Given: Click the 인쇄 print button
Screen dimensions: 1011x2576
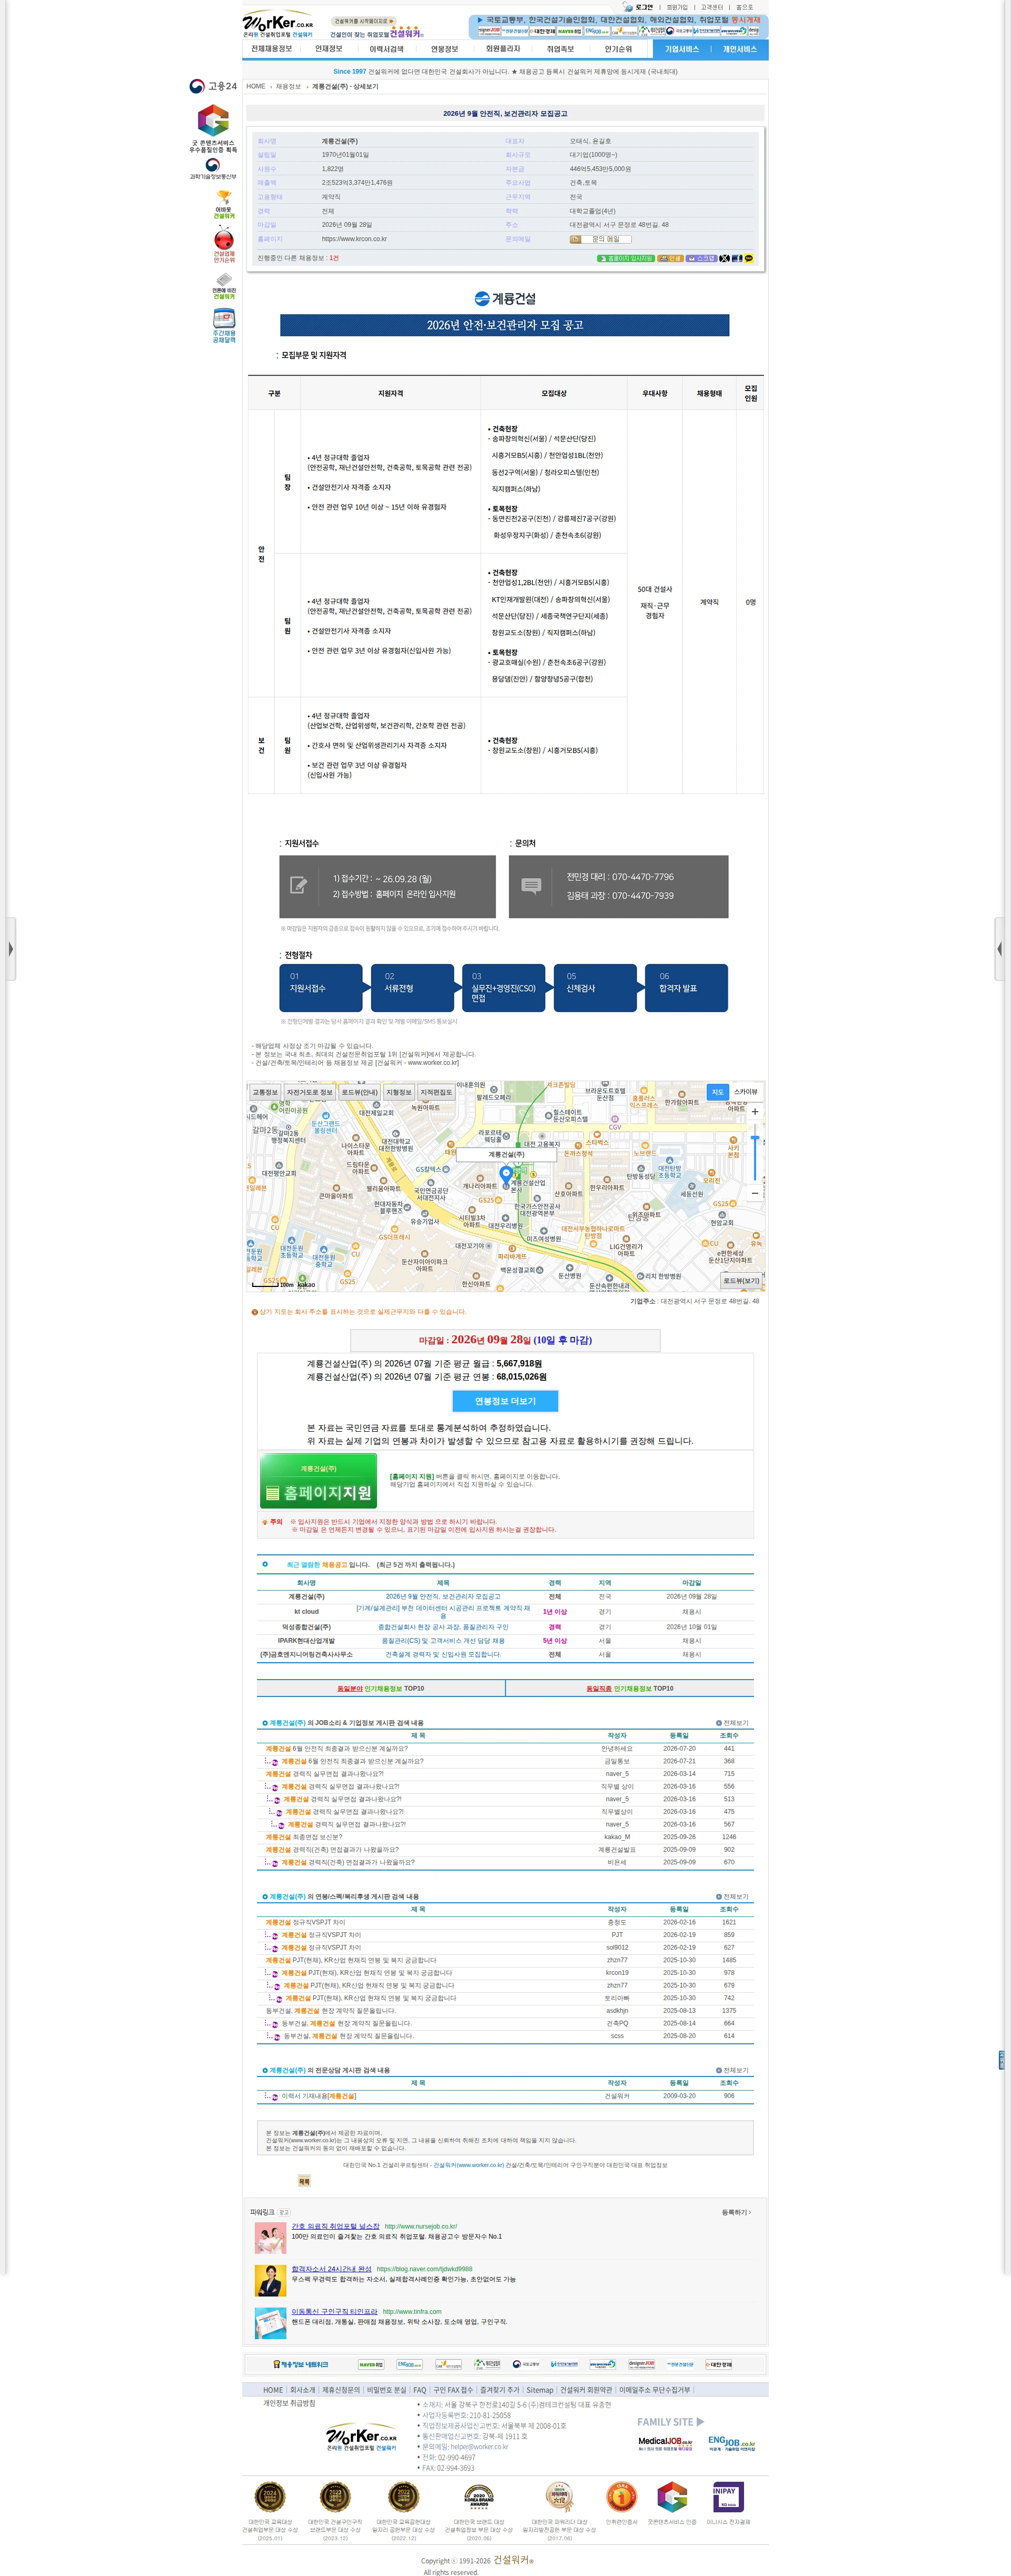Looking at the screenshot, I should point(670,258).
